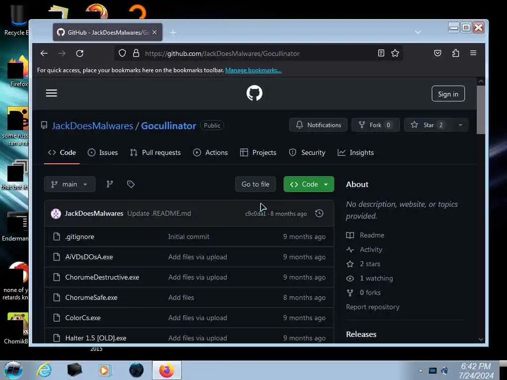Open ChorumeDestructive.exe file
Viewport: 507px width, 380px height.
click(x=102, y=278)
